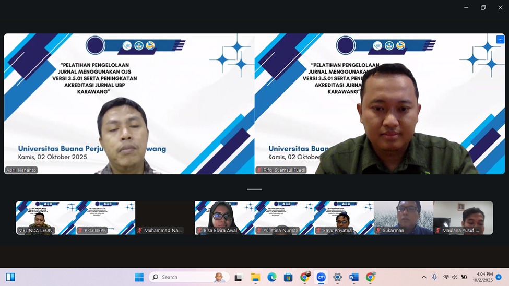This screenshot has height=286, width=509.
Task: Open the Windows Settings gear icon
Action: click(x=337, y=277)
